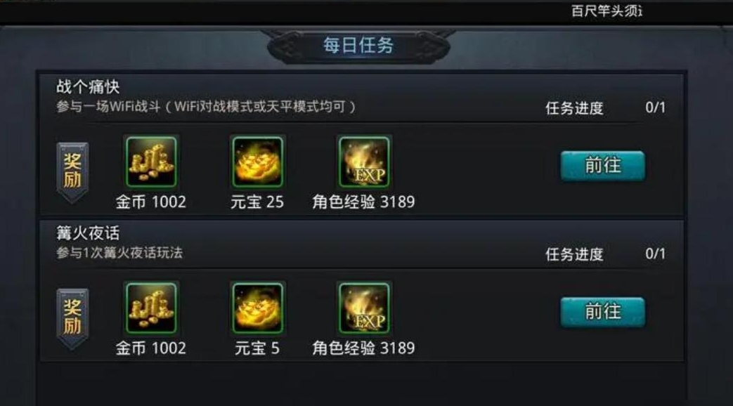Open the 篝火夜话 task title

coord(88,233)
